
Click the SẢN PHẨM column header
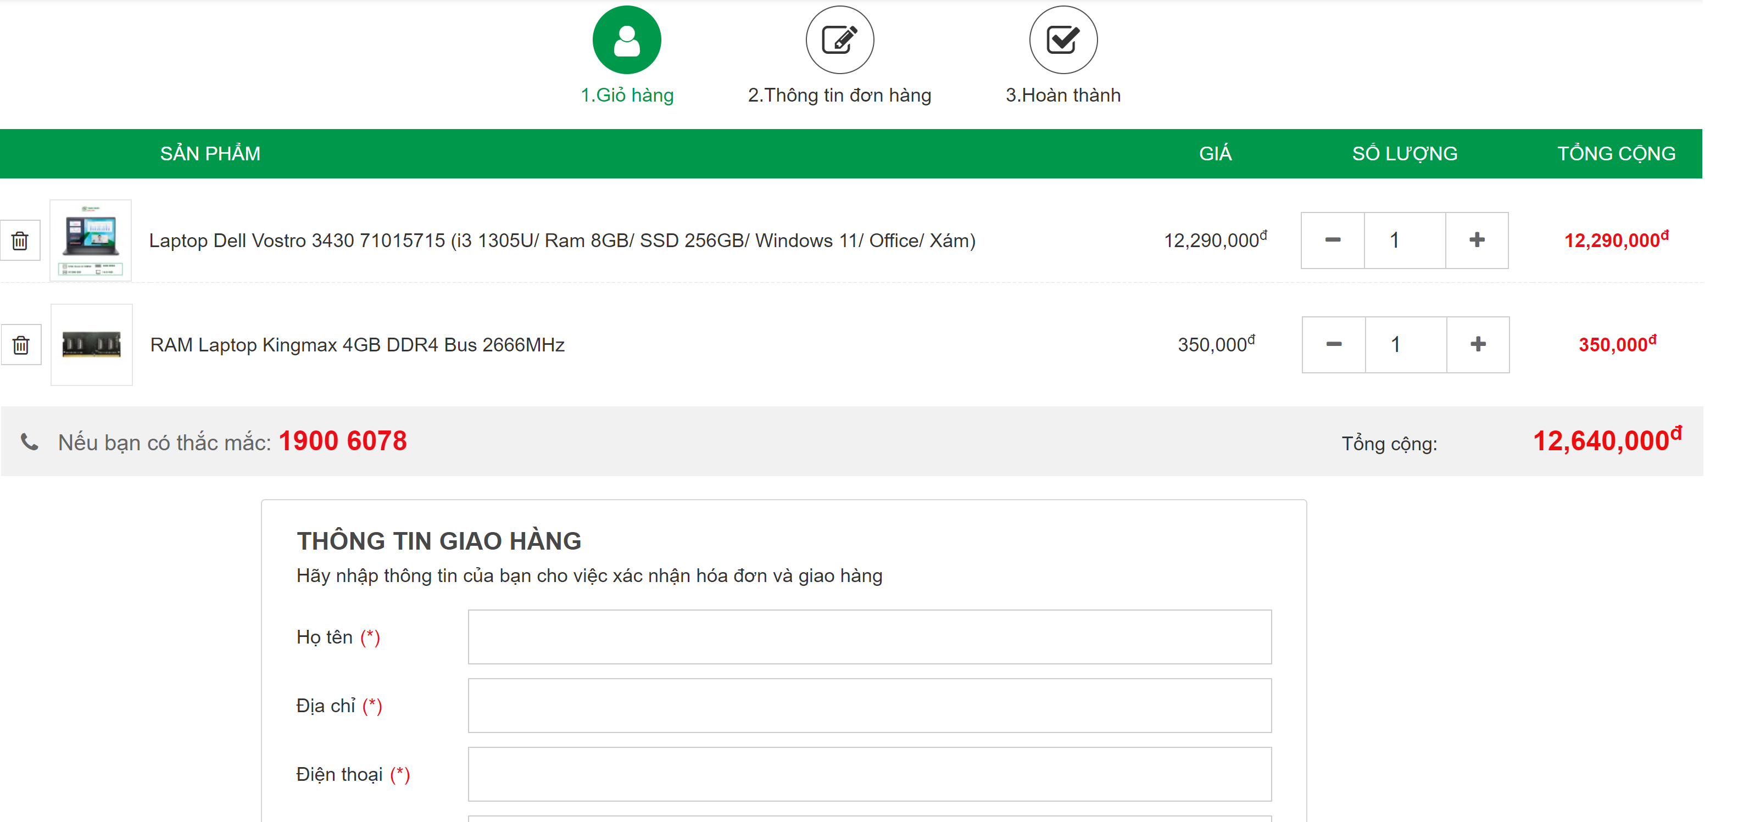210,154
